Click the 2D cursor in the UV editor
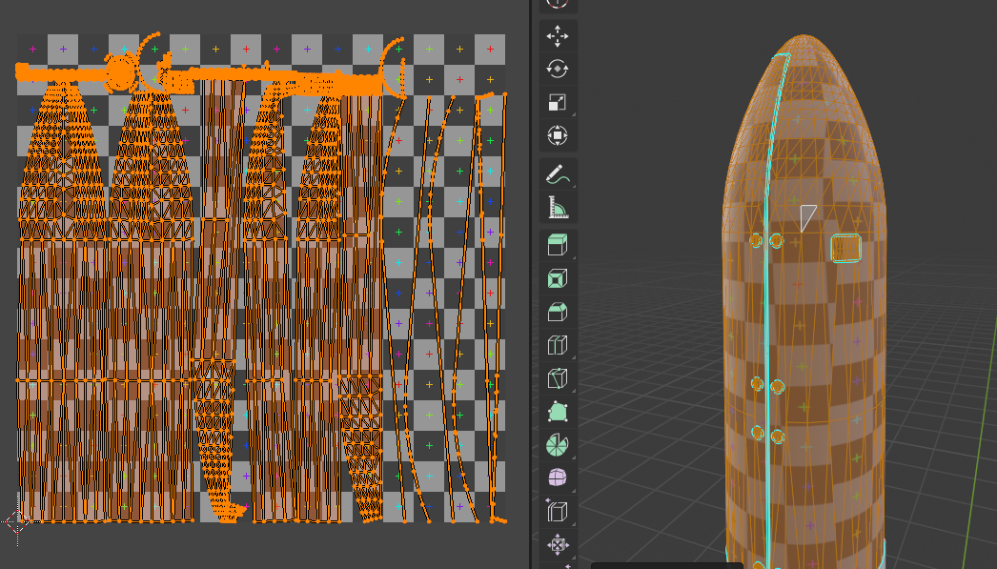 click(17, 522)
